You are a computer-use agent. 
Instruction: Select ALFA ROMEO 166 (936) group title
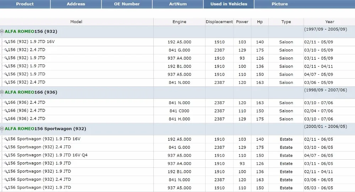[31, 92]
